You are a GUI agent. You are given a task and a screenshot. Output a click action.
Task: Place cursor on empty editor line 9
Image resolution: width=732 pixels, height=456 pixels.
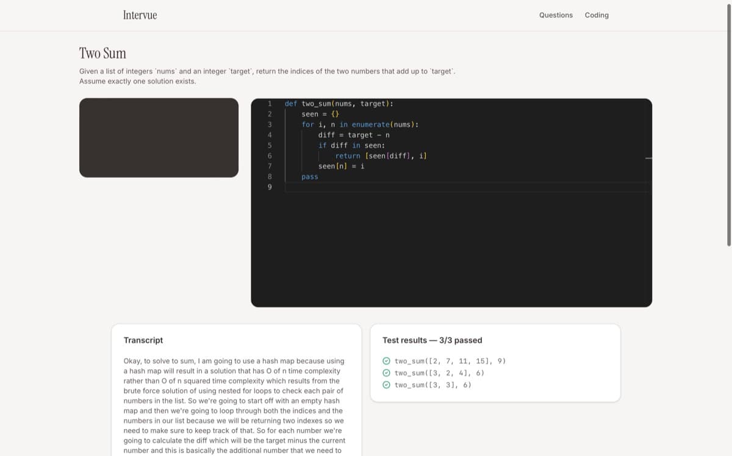click(x=468, y=187)
